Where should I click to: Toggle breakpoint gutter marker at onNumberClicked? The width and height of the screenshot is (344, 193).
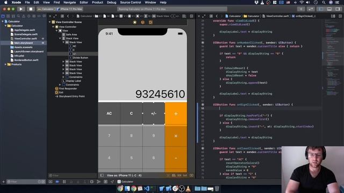pyautogui.click(x=203, y=43)
